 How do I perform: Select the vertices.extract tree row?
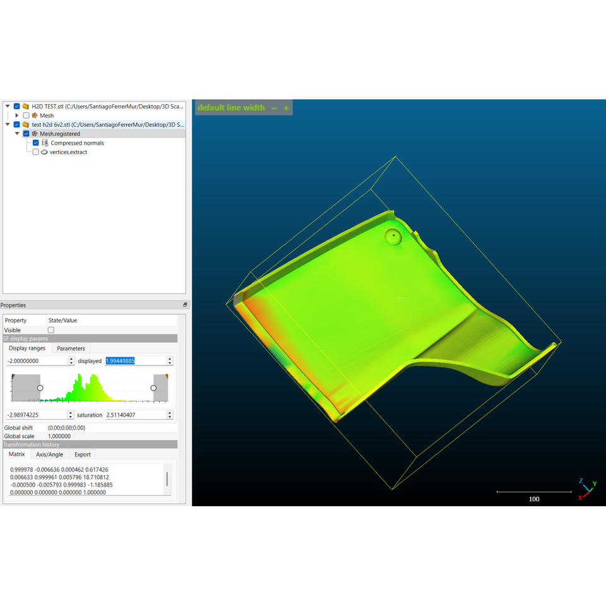click(68, 152)
